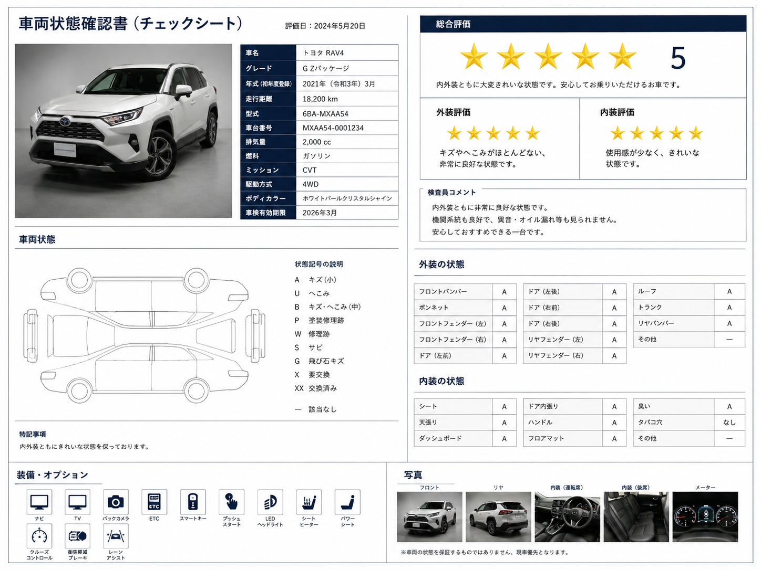Viewport: 761px width, 570px height.
Task: Click the トランク row
Action: (689, 307)
